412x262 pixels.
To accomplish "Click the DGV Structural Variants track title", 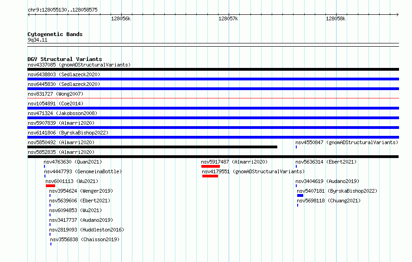I will (65, 59).
